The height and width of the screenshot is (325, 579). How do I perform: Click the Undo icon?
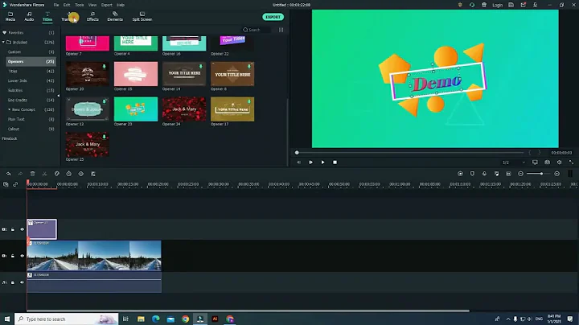point(8,174)
